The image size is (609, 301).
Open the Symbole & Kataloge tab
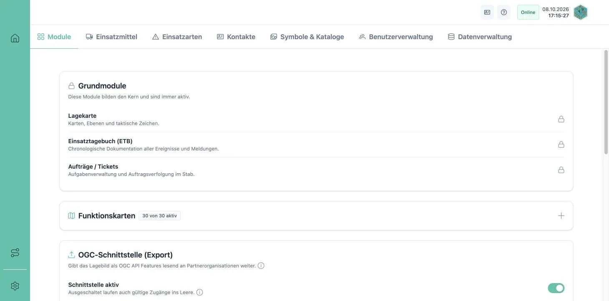click(307, 37)
